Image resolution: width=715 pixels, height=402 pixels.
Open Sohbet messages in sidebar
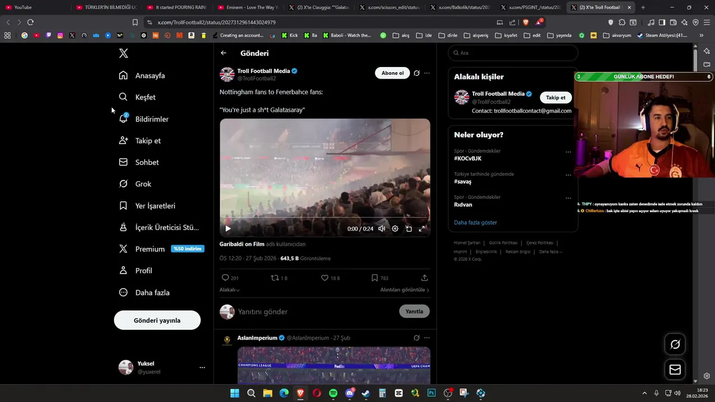pos(139,162)
